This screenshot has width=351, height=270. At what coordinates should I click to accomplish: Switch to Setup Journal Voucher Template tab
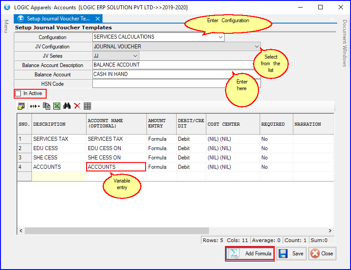pos(58,19)
